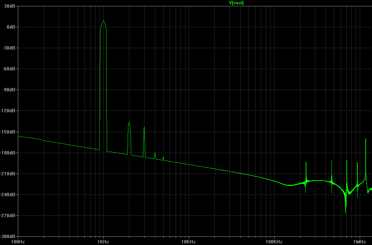
Task: Click the 10KHz frequency label
Action: [188, 242]
